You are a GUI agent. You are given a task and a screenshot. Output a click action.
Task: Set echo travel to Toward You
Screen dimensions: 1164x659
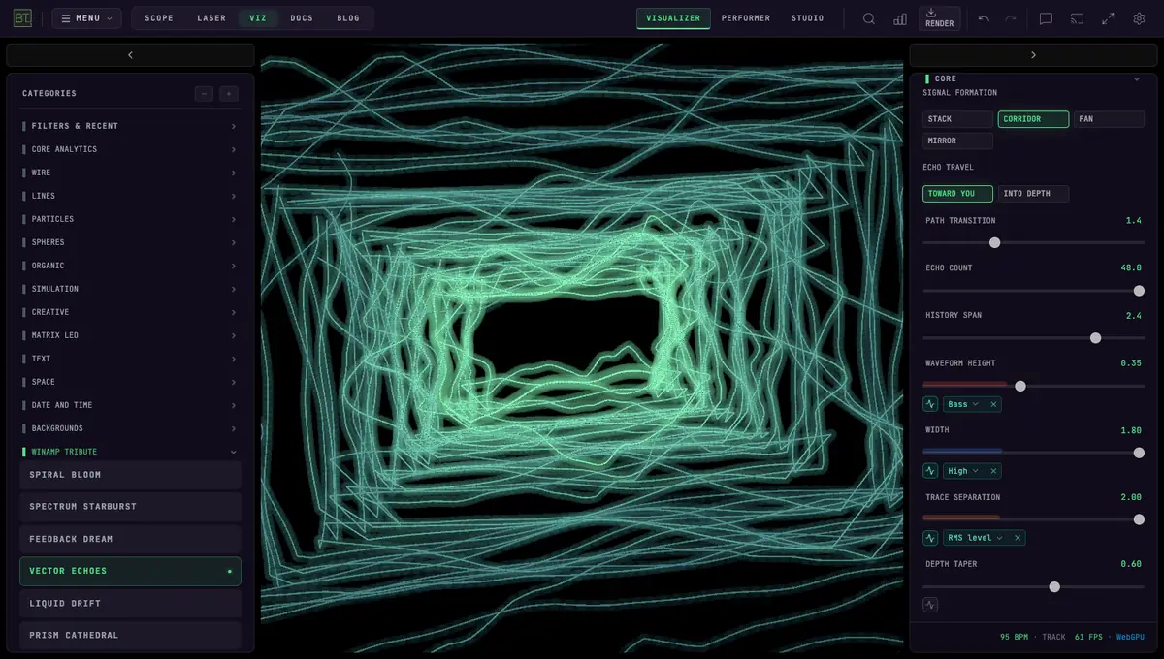[x=957, y=194]
